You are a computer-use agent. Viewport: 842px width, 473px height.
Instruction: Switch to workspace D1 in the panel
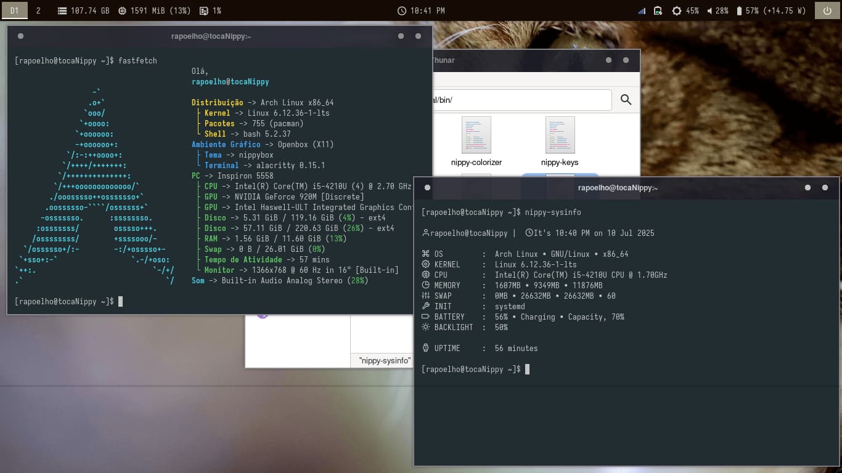tap(15, 10)
